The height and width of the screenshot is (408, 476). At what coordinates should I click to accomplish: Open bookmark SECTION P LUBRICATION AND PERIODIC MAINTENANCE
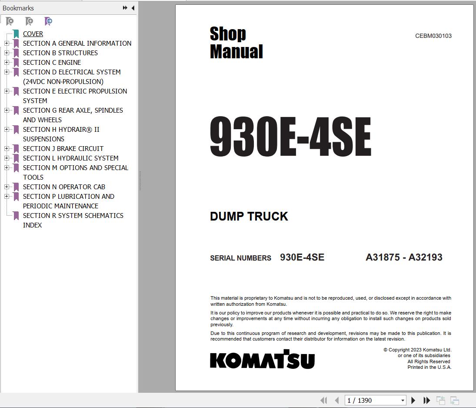[x=69, y=201]
